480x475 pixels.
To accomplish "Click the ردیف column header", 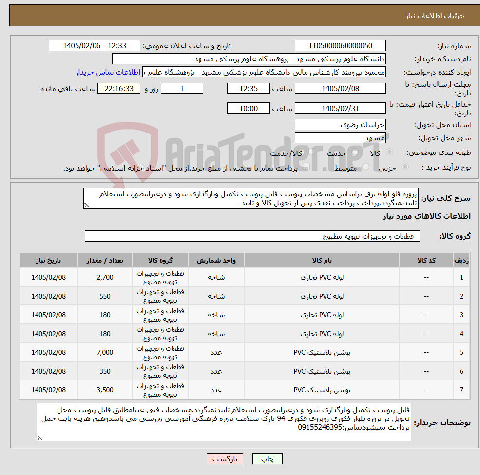I will pyautogui.click(x=461, y=260).
